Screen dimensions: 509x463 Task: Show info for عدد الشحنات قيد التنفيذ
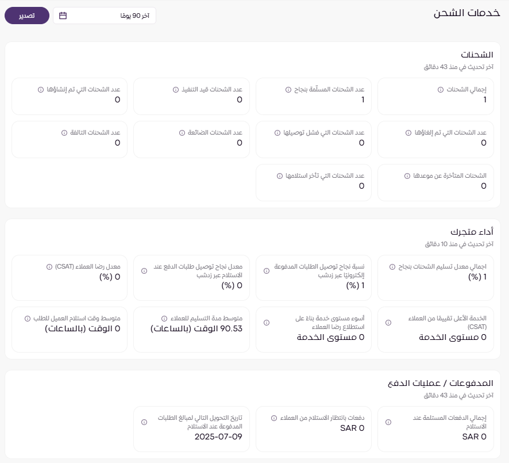pyautogui.click(x=176, y=90)
